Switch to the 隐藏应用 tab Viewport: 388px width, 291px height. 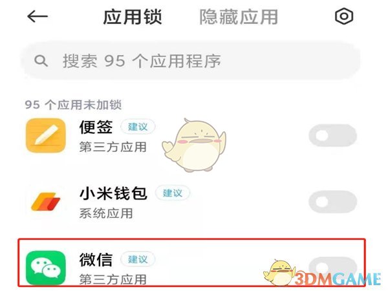(239, 17)
